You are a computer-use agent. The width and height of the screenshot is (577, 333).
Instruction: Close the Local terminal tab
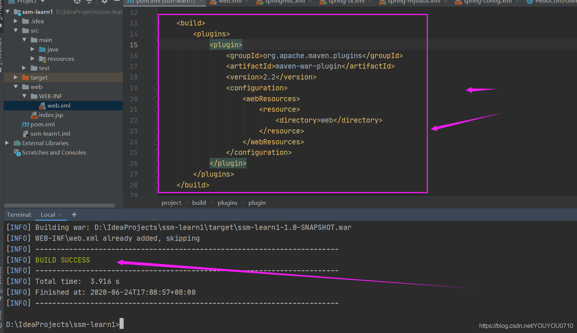pos(60,215)
